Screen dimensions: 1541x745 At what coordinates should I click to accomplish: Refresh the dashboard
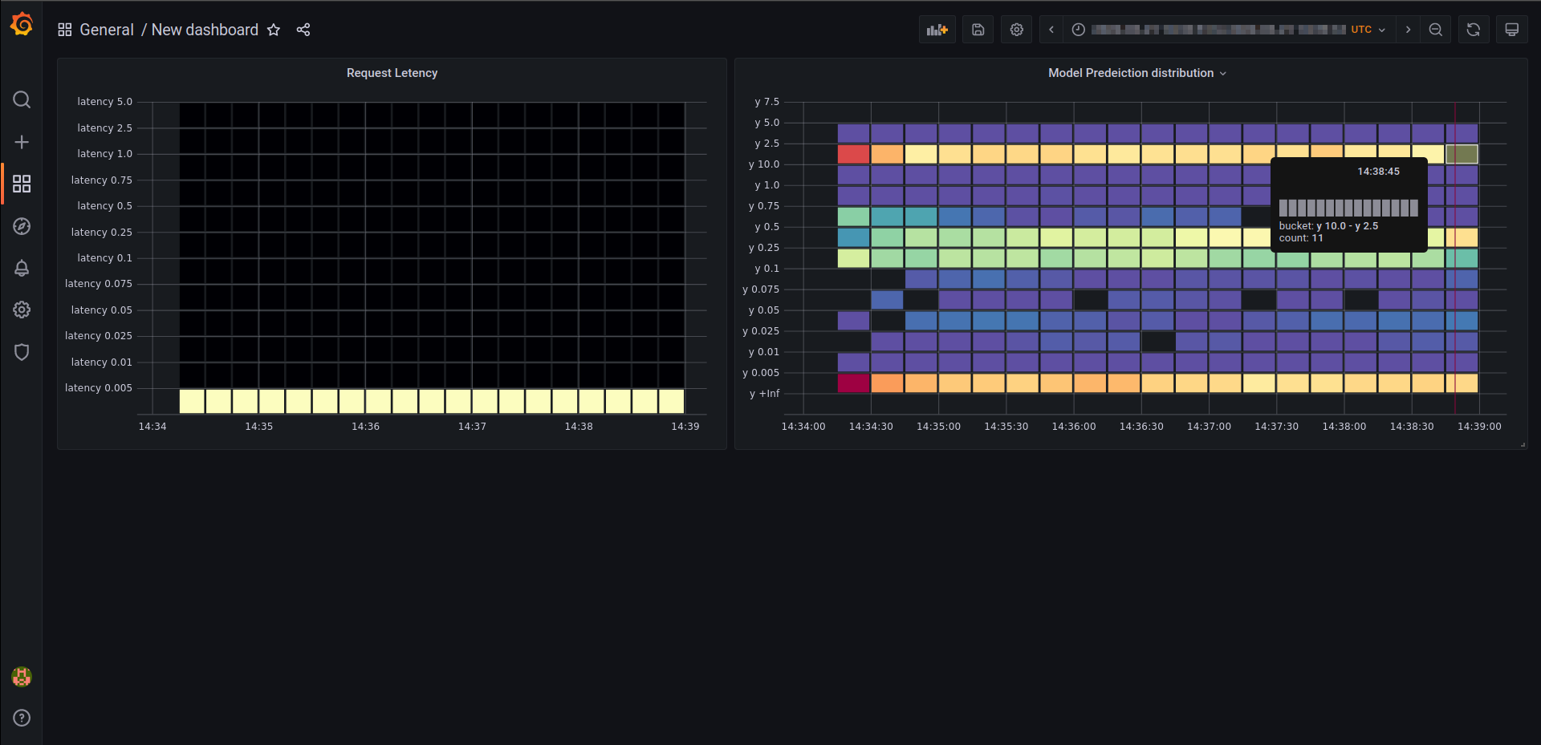coord(1473,30)
